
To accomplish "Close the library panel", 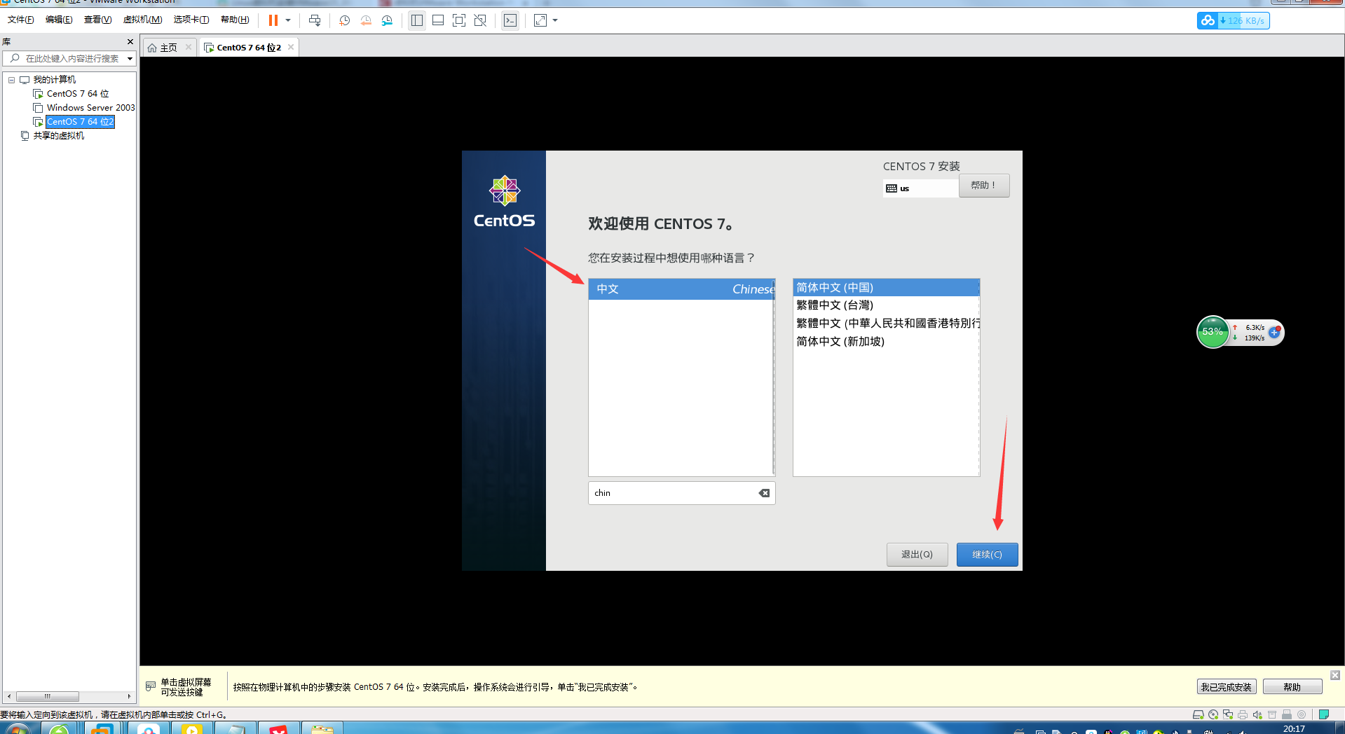I will click(x=130, y=42).
